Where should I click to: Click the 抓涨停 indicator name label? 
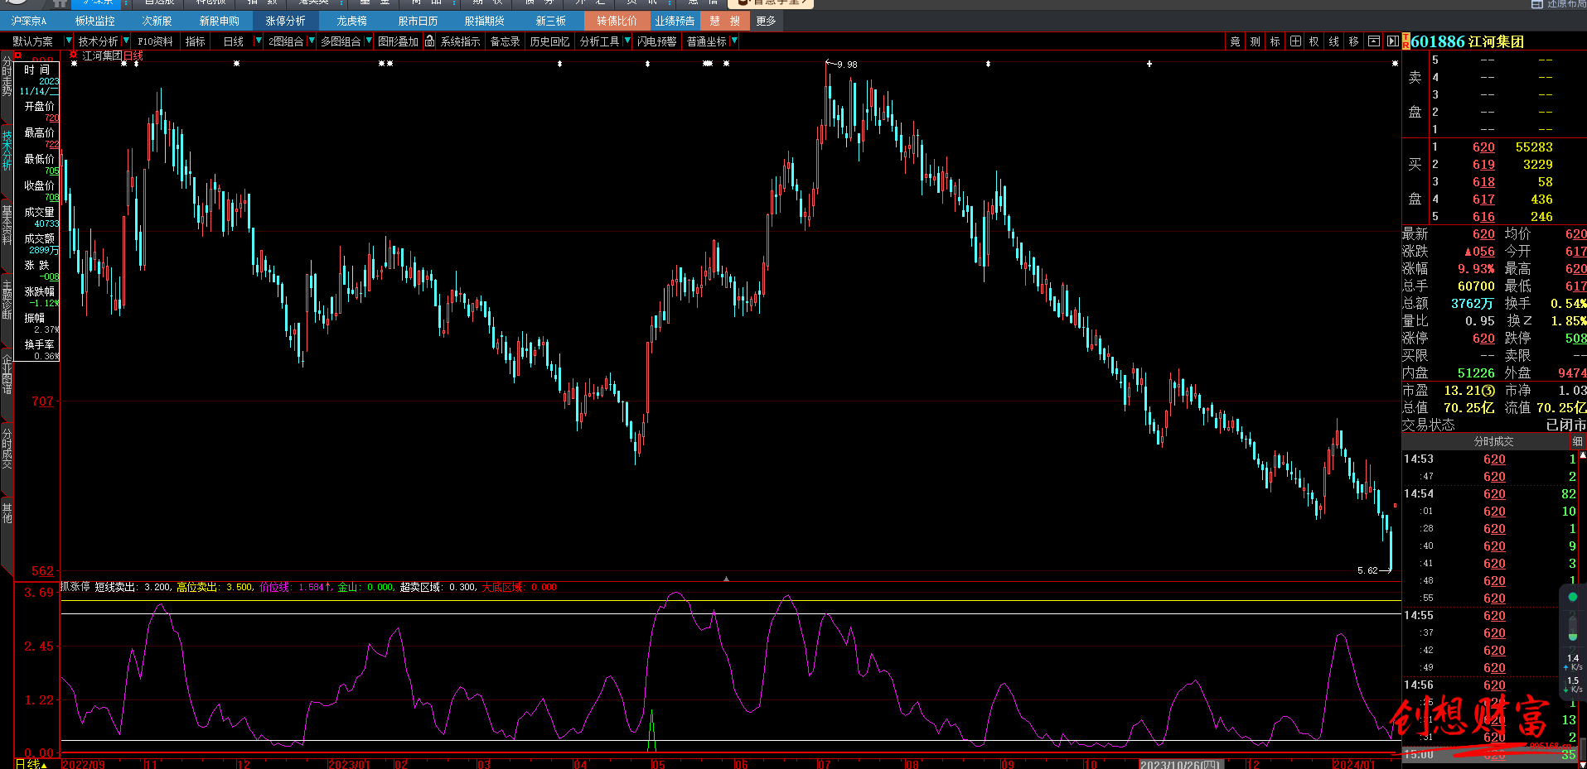pyautogui.click(x=75, y=587)
